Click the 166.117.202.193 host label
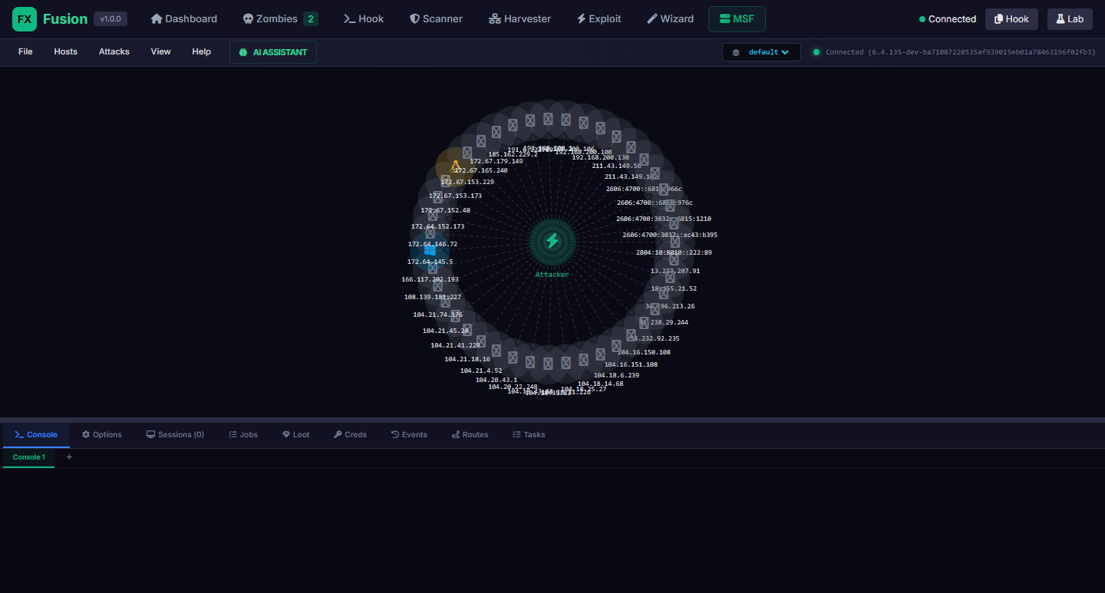The width and height of the screenshot is (1105, 593). point(430,280)
